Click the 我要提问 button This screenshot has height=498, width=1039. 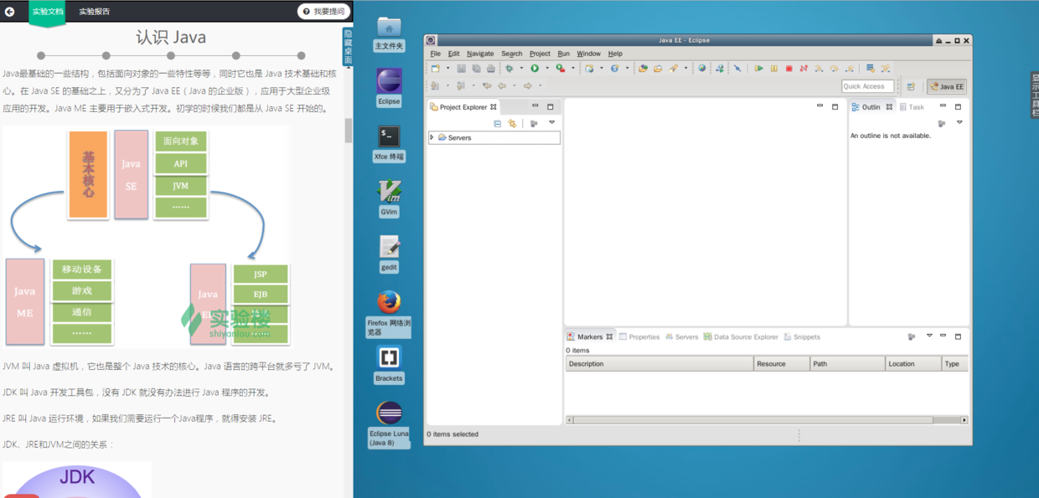click(x=323, y=12)
